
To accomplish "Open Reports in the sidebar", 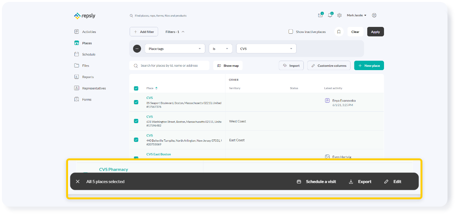I will (x=84, y=77).
